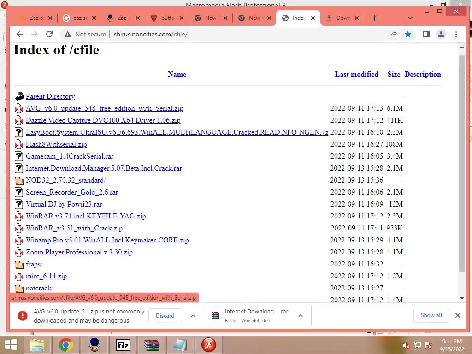Click WinRAR v3.71 KEYFILE-YAG zip link

[x=86, y=217]
